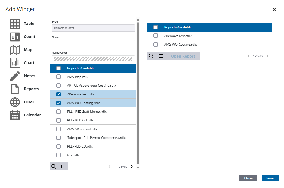Uncheck AMS-WO-Costing.rdlx in the left list
Viewport: 284px width, 188px height.
coord(58,103)
